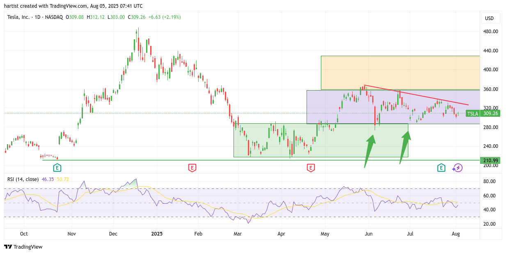Select the open value O309.08

coord(75,17)
